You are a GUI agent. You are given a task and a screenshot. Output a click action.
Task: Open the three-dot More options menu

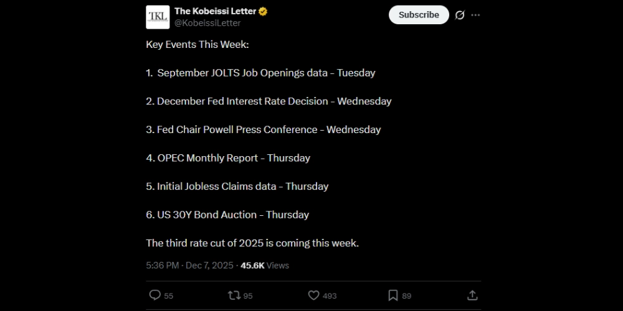point(476,15)
